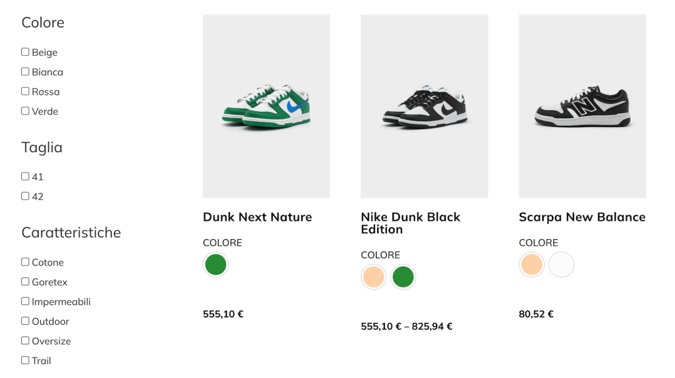Screen dimensions: 675x378
Task: Open the Dunk Next Nature product image
Action: click(266, 106)
